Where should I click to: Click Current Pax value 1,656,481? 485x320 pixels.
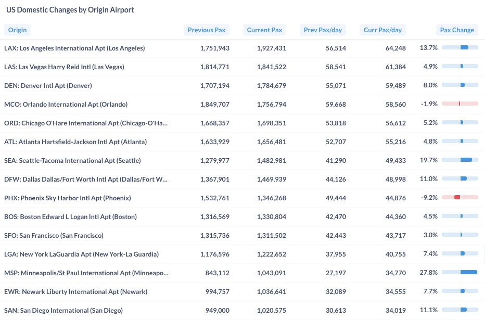pyautogui.click(x=272, y=142)
